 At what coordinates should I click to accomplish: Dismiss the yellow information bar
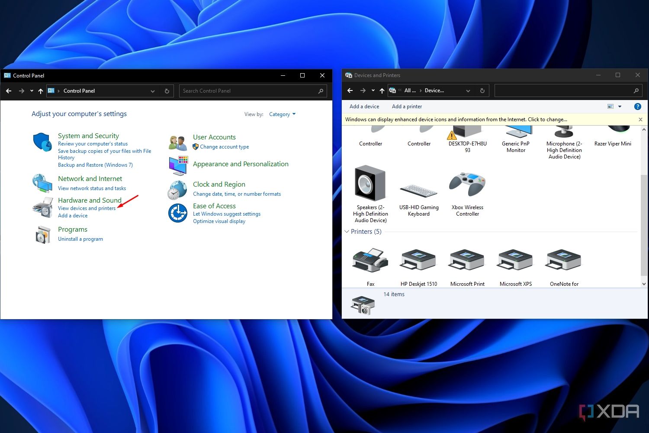click(x=640, y=120)
